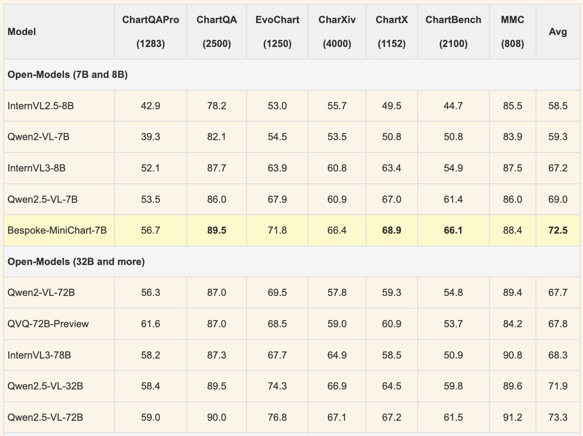Click InternVL2.5-8B average 58.5

click(557, 106)
